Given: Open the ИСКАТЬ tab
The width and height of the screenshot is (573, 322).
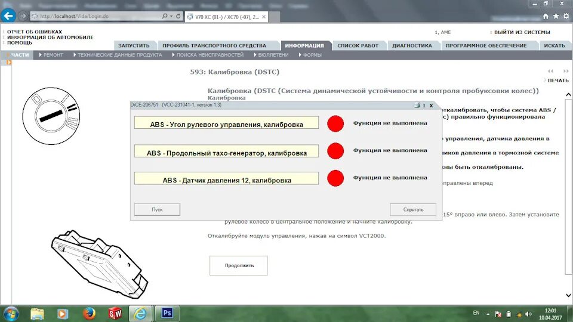Looking at the screenshot, I should [554, 46].
